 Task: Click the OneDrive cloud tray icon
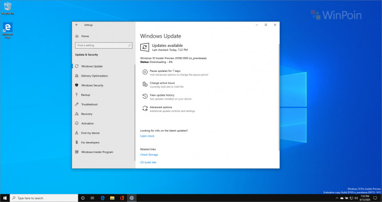[x=342, y=198]
